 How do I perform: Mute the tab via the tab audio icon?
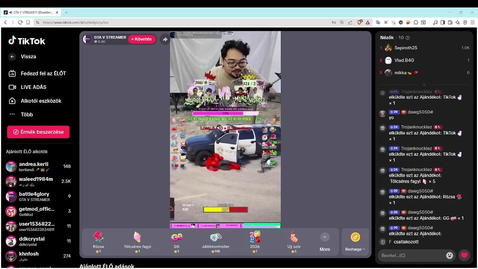pyautogui.click(x=11, y=12)
